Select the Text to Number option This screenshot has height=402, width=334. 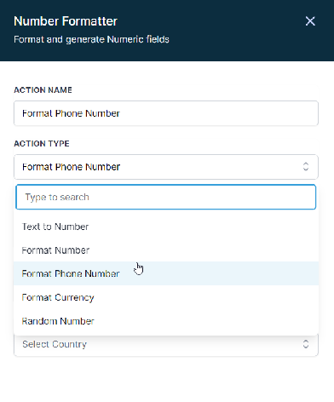click(166, 227)
